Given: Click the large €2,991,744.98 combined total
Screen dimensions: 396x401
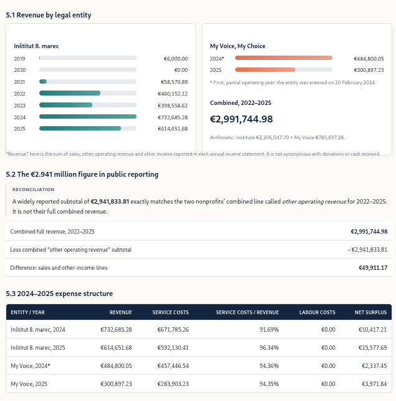Looking at the screenshot, I should click(x=241, y=119).
